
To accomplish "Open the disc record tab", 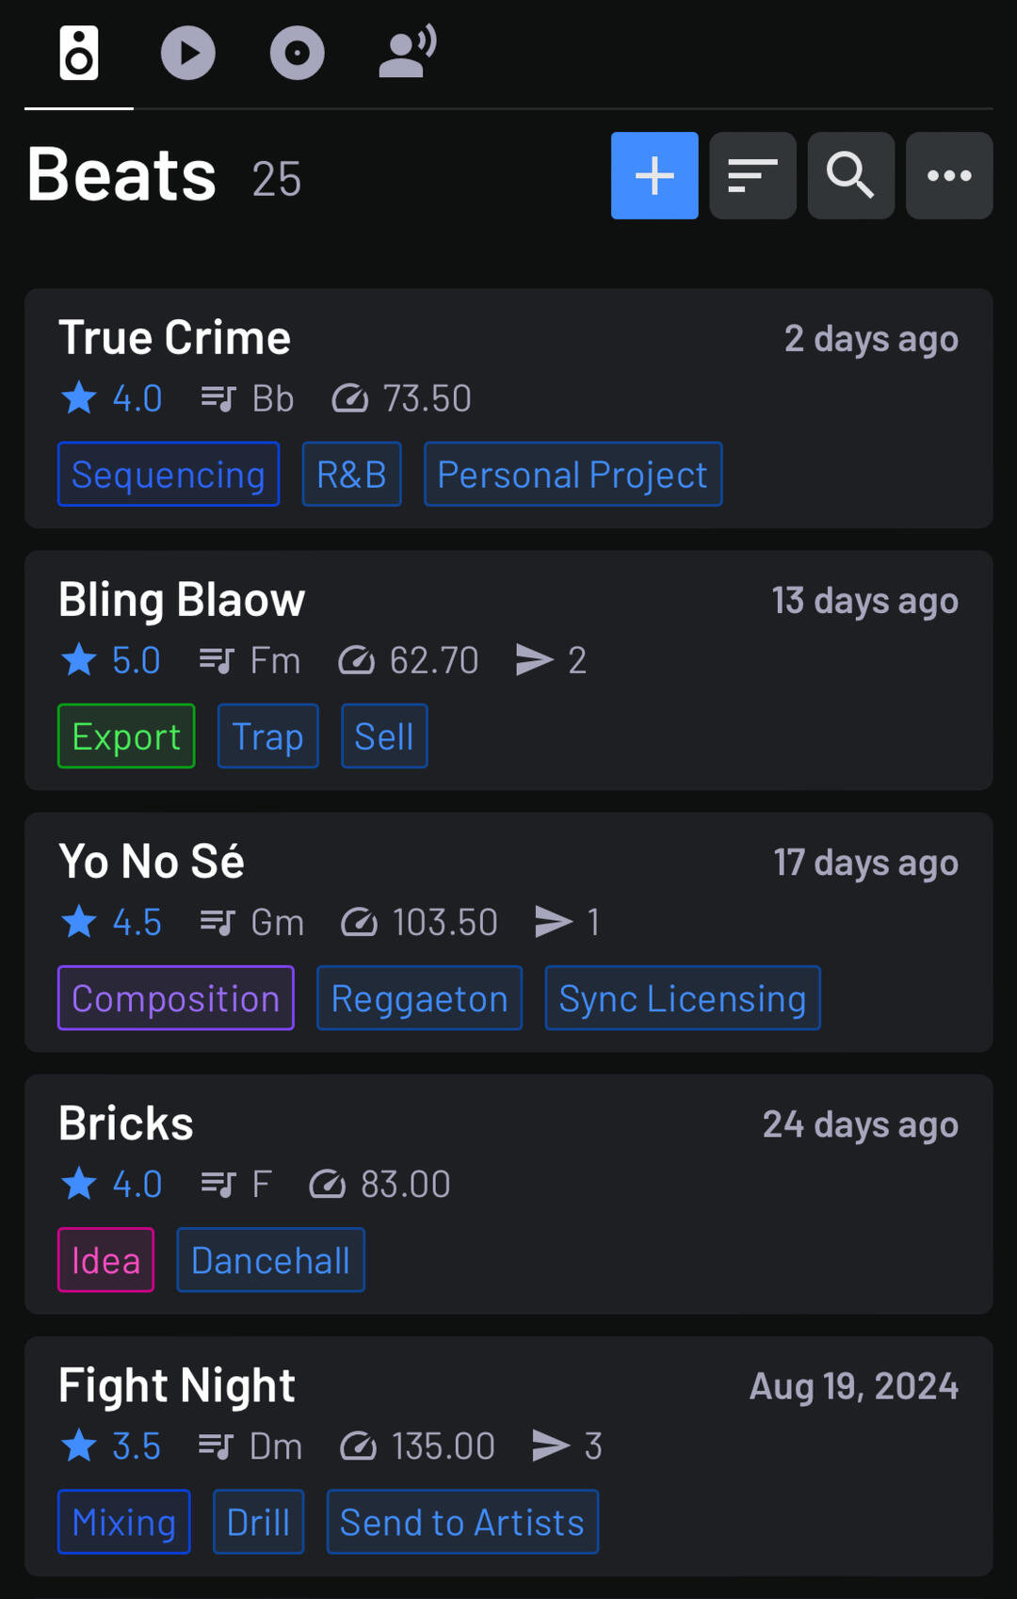I will (298, 54).
